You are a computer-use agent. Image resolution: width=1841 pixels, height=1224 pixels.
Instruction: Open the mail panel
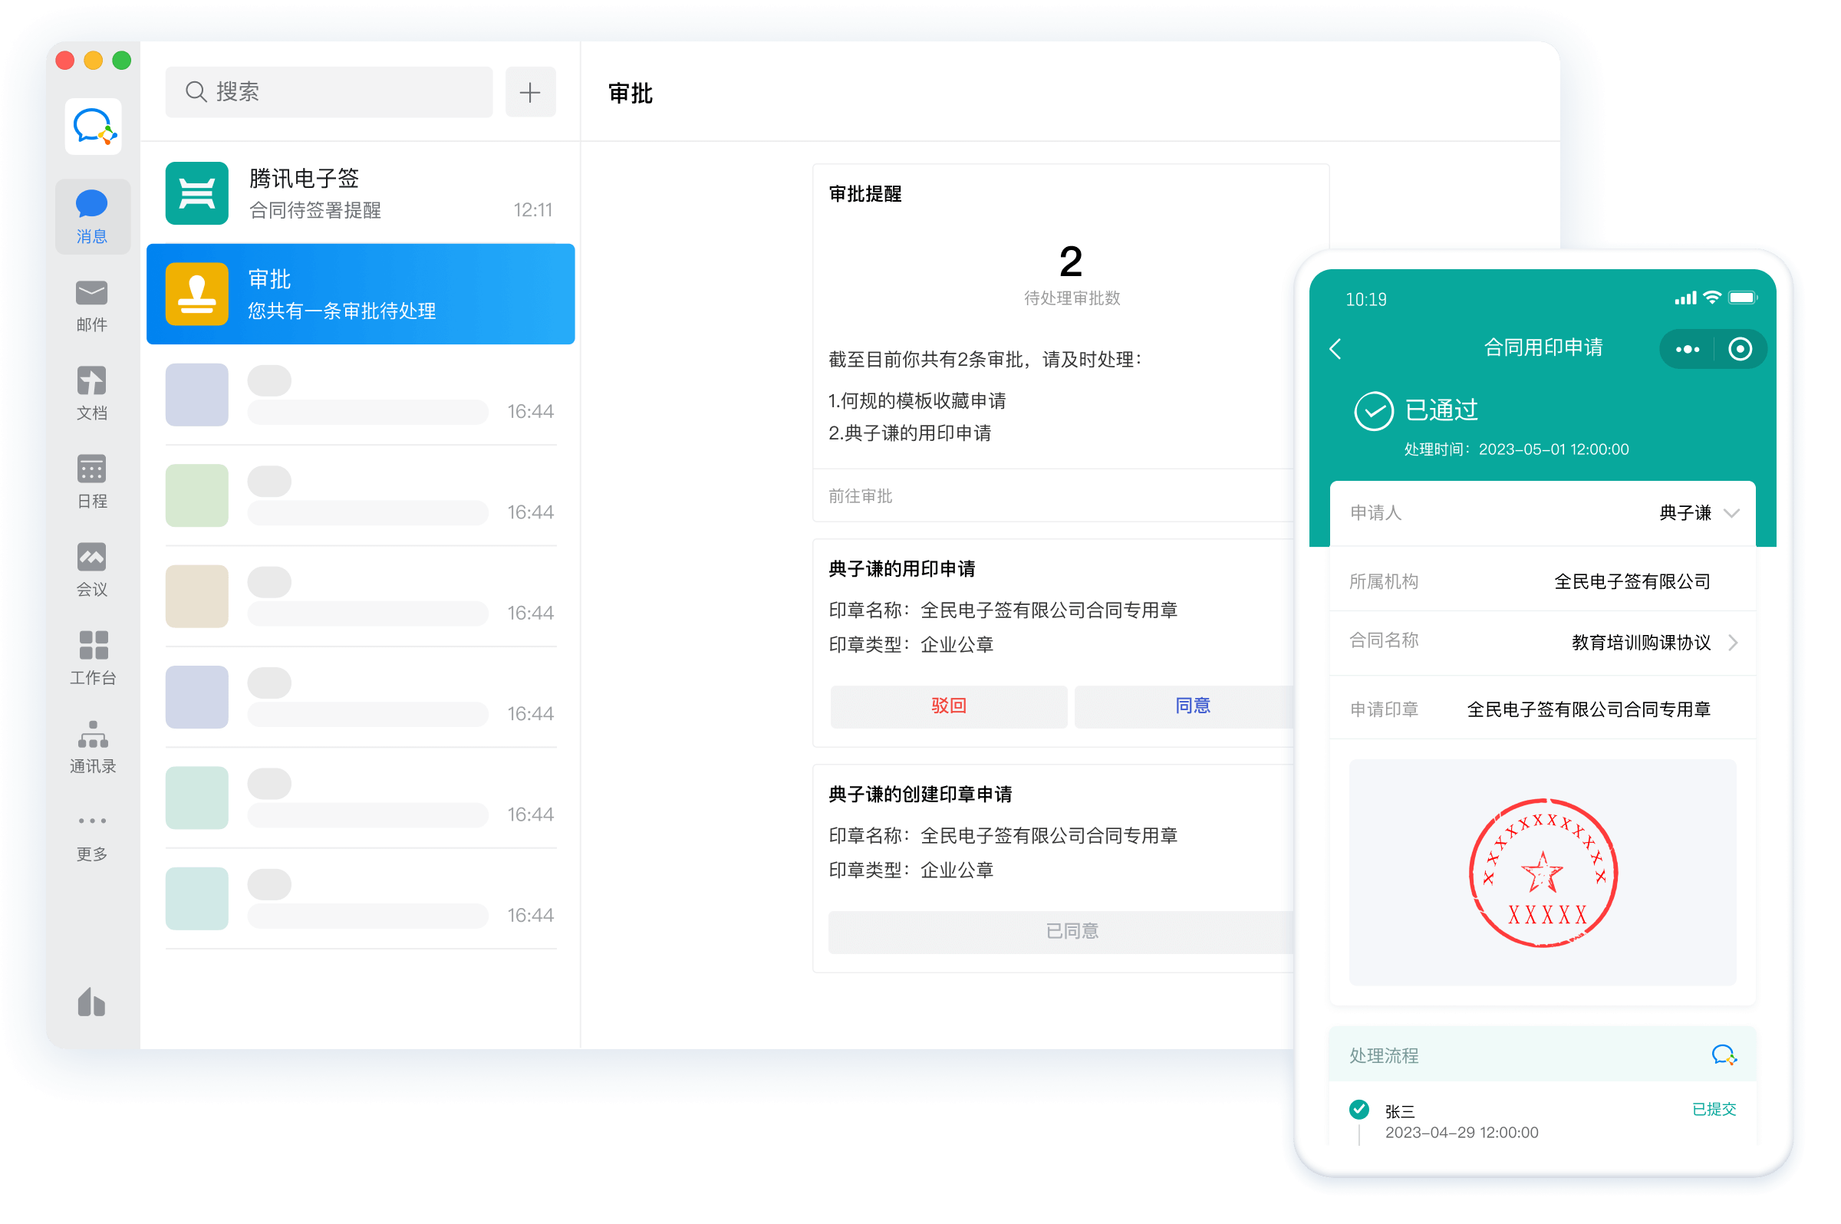tap(91, 303)
